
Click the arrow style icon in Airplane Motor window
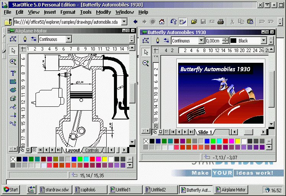click(34, 39)
